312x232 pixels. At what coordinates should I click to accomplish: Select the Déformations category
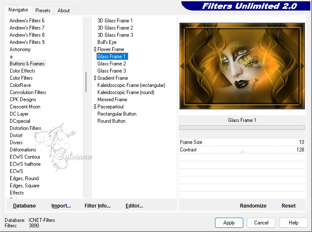(x=23, y=150)
